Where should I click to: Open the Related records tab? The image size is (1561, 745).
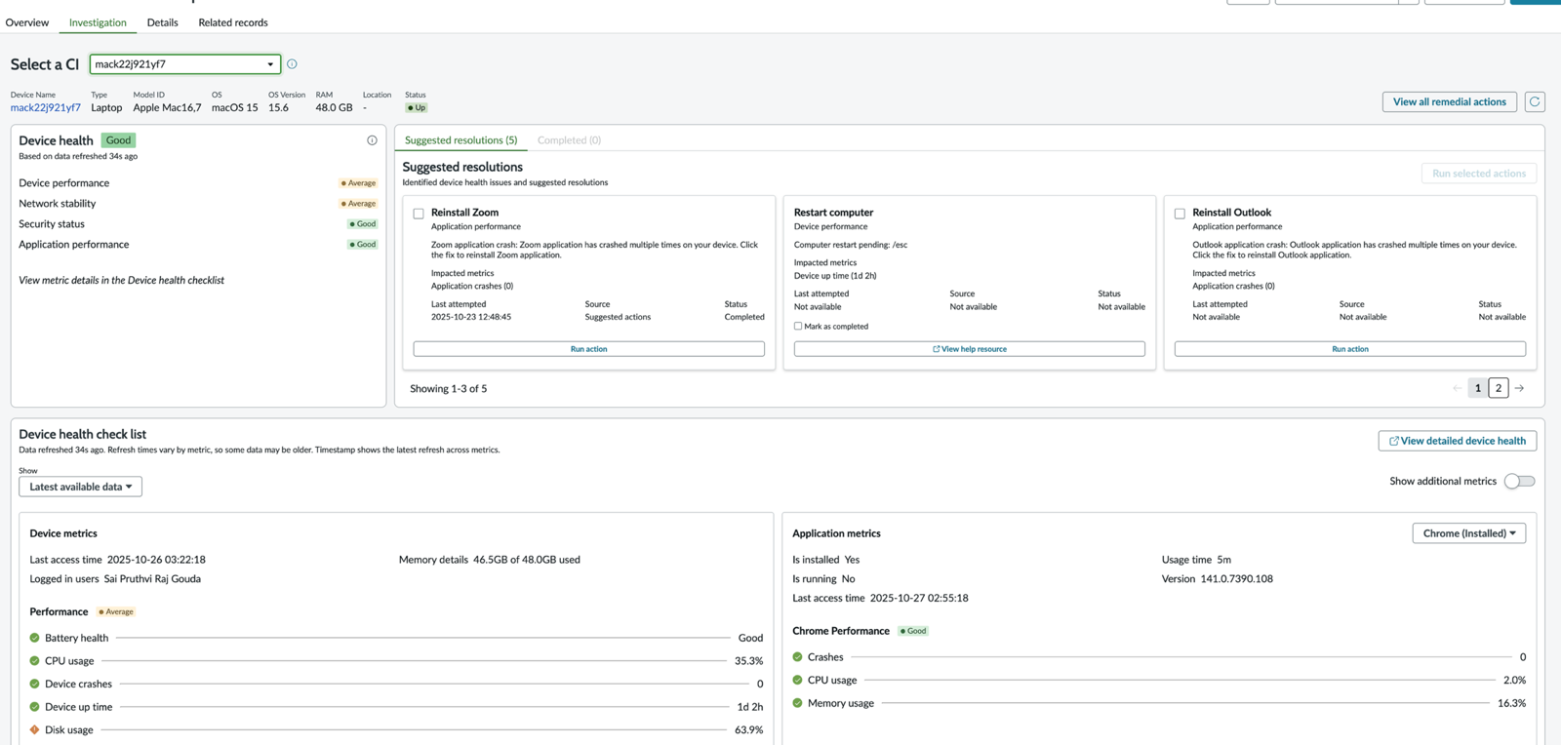(233, 22)
